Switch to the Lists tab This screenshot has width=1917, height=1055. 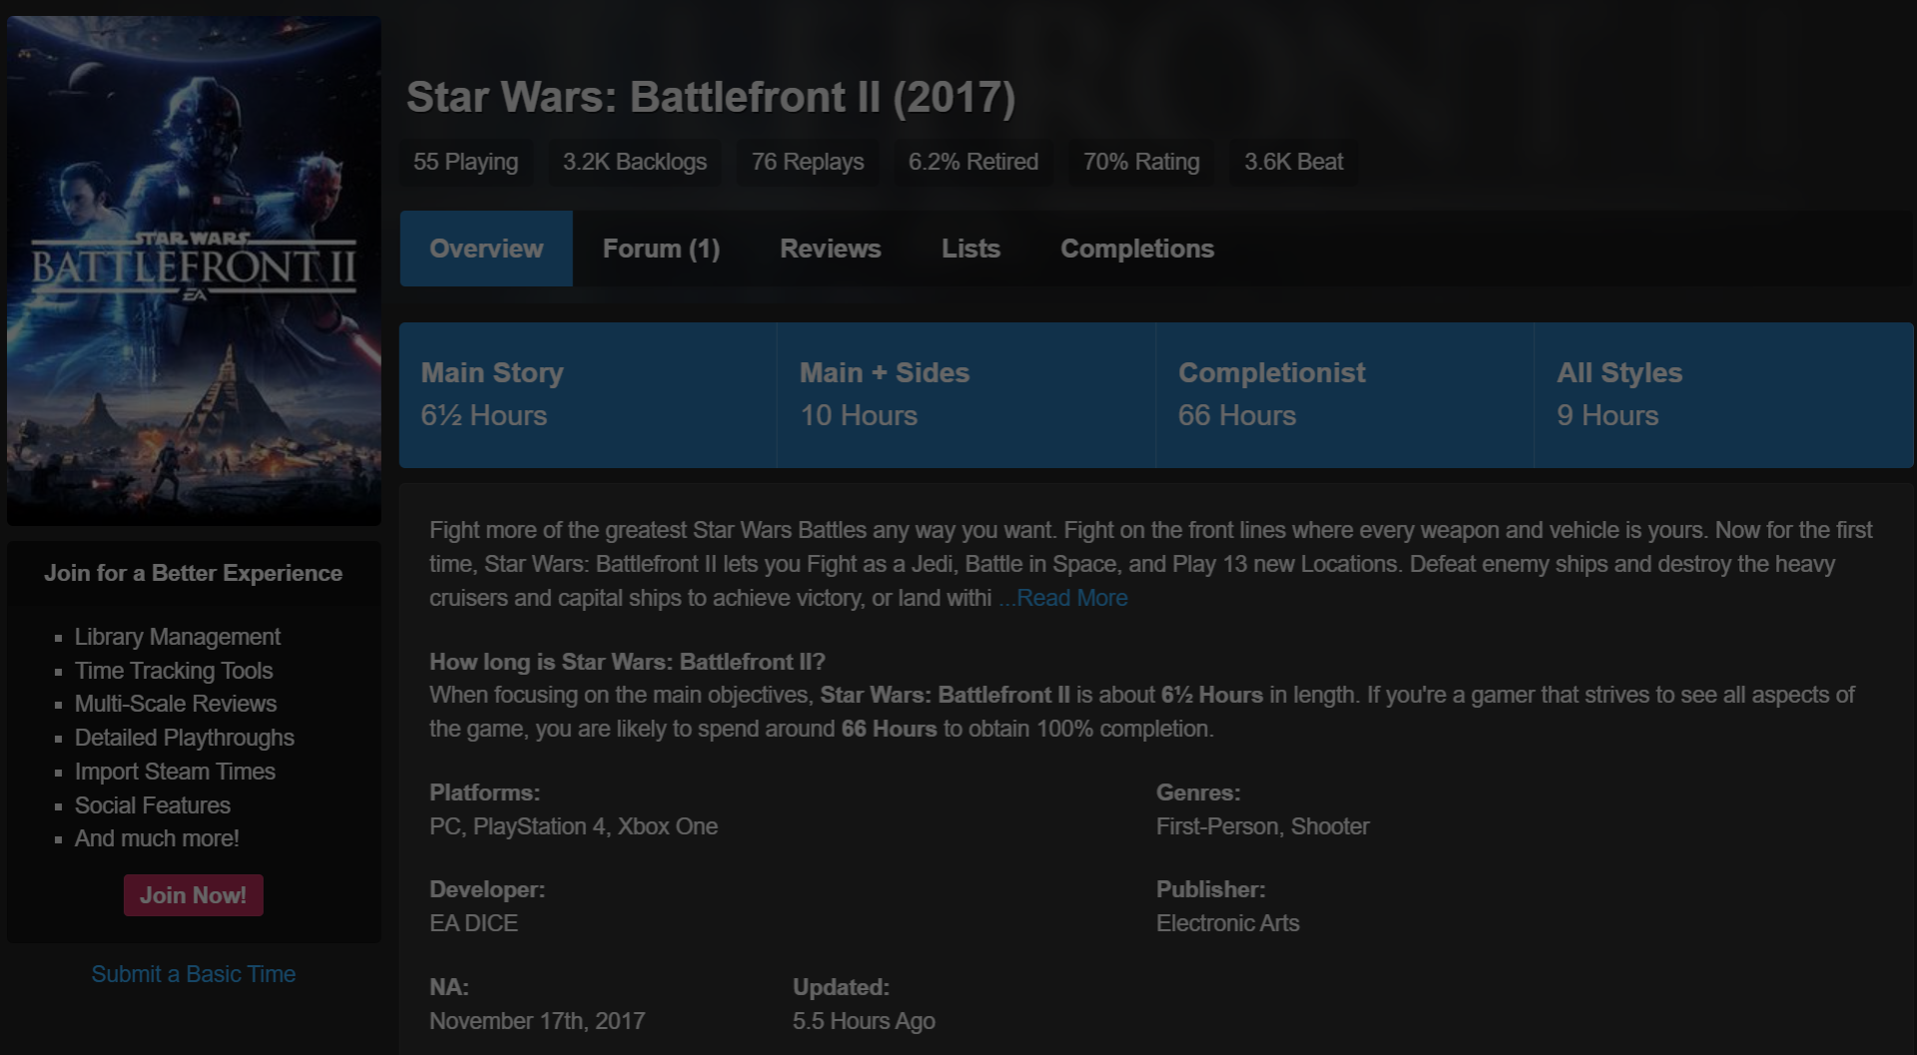[970, 249]
